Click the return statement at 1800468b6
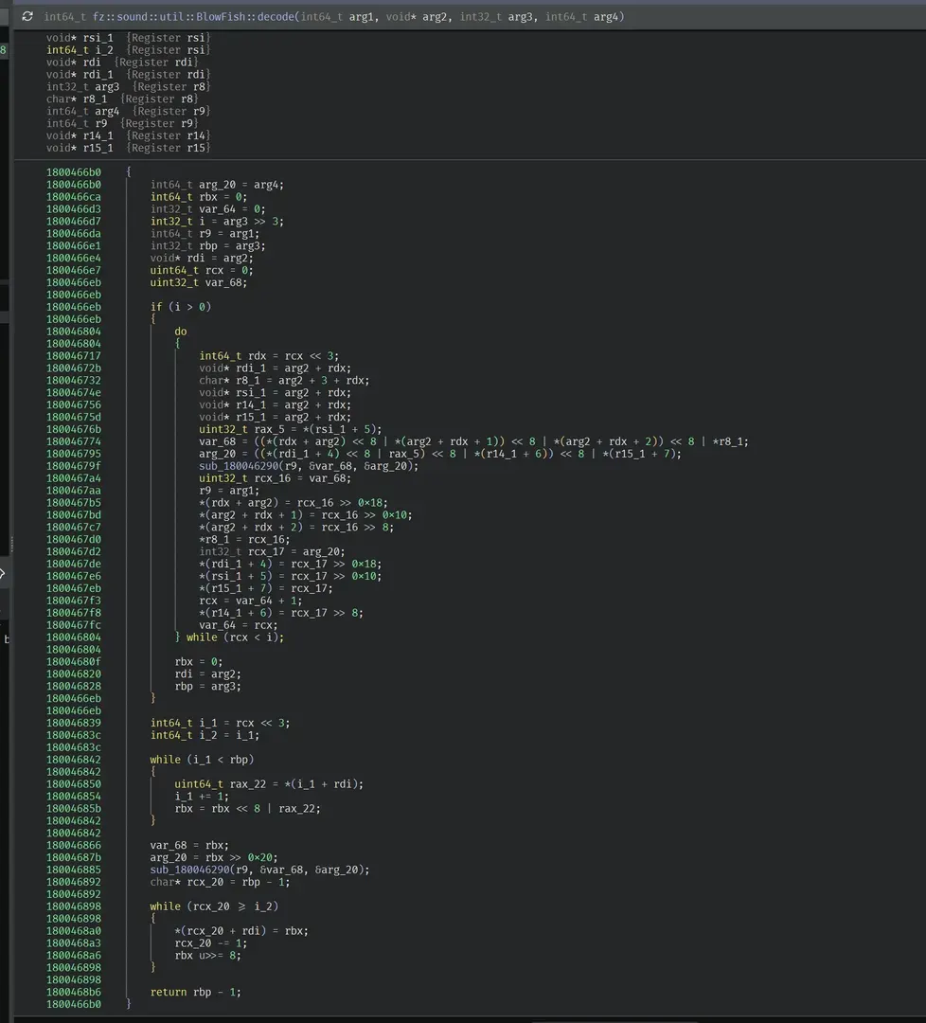926x1023 pixels. click(x=196, y=993)
